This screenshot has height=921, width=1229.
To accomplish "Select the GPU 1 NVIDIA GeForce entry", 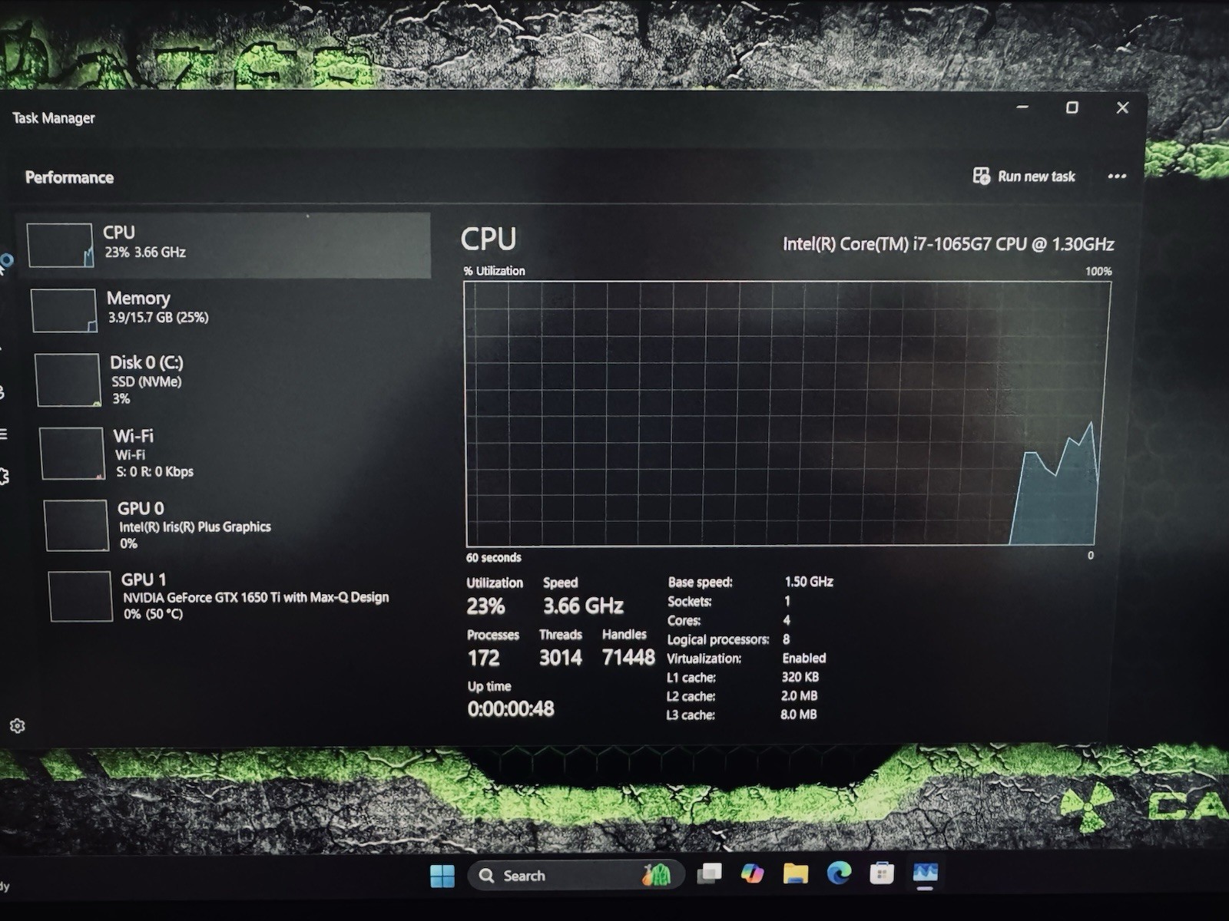I will coord(256,597).
